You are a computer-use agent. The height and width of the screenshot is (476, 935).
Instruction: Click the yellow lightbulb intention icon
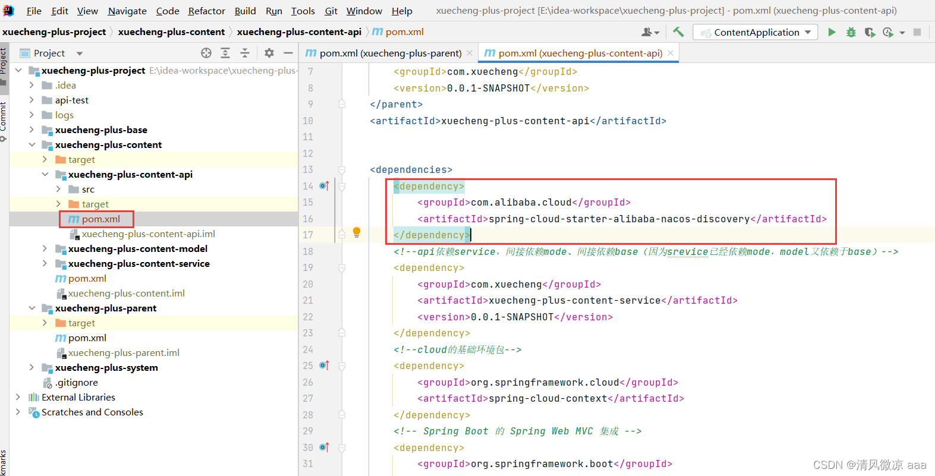pyautogui.click(x=357, y=232)
